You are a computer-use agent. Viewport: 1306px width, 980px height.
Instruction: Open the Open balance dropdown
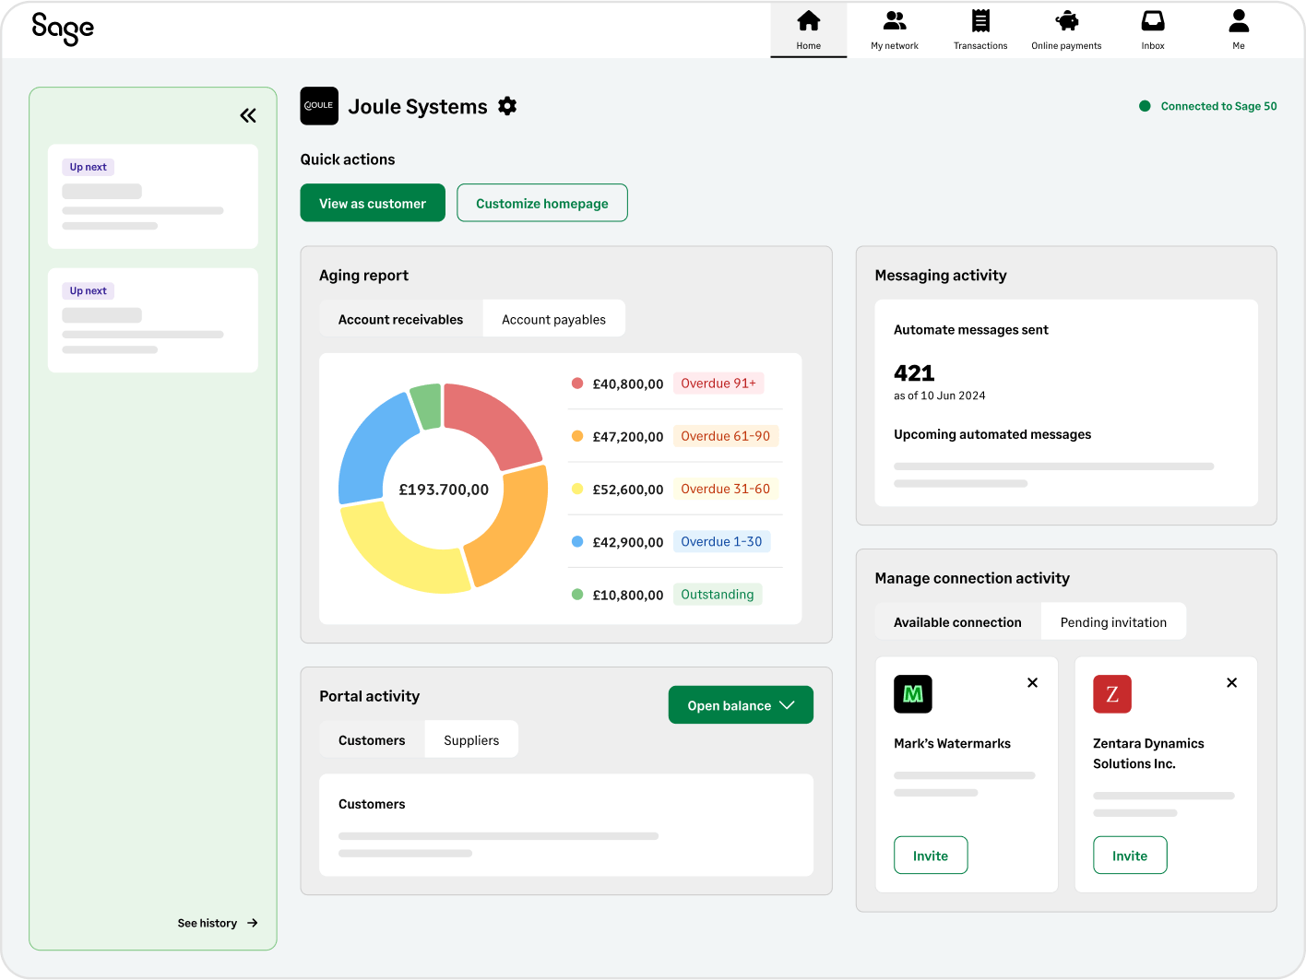pos(741,704)
